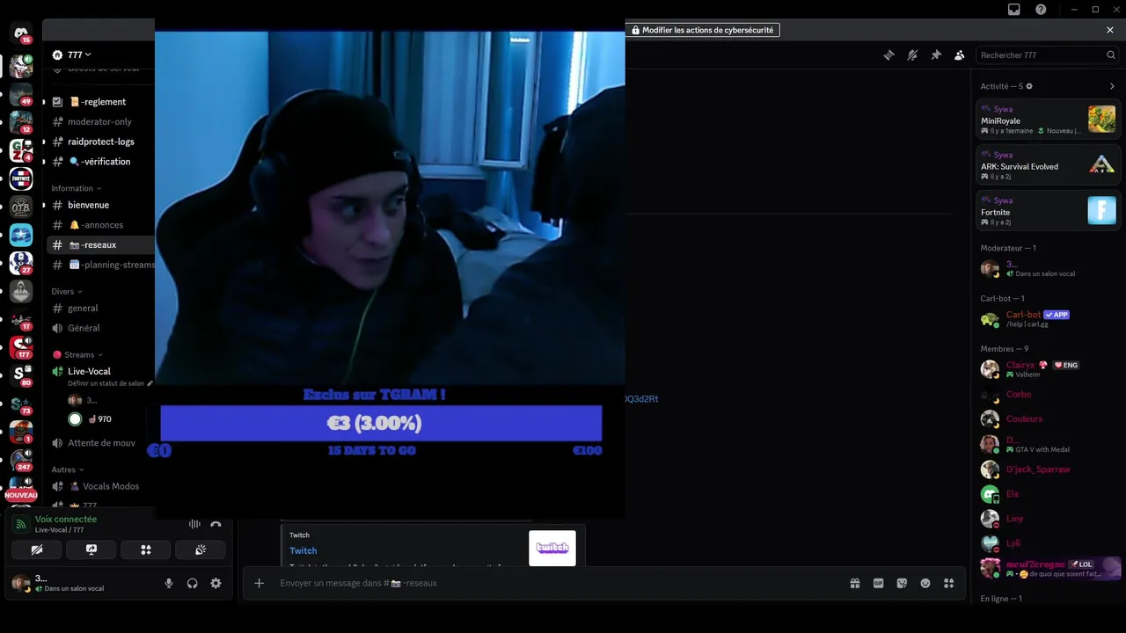1126x633 pixels.
Task: Open the raidprotect-logs channel
Action: (100, 142)
